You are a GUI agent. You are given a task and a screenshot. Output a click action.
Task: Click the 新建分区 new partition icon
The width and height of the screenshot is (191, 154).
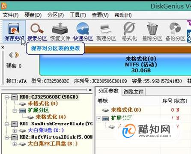click(106, 32)
